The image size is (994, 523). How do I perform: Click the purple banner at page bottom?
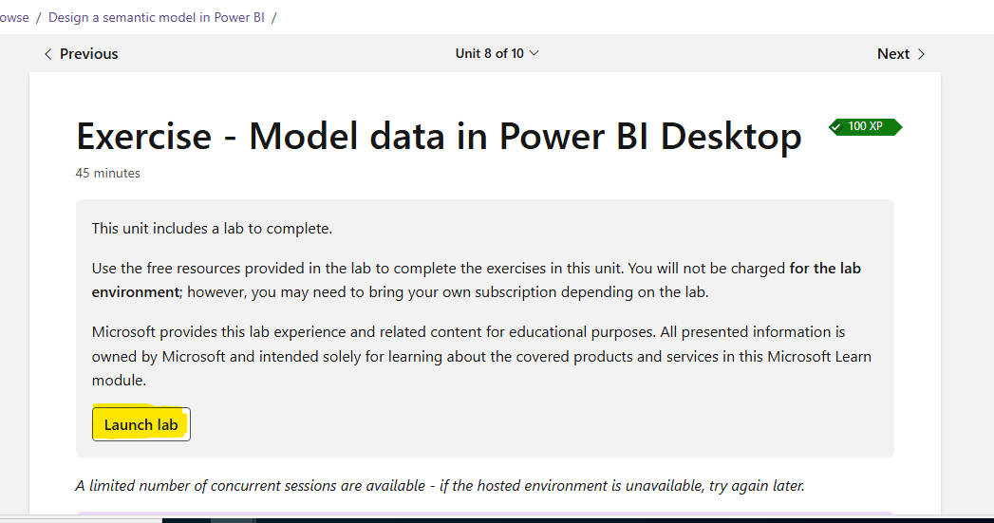coord(485,513)
